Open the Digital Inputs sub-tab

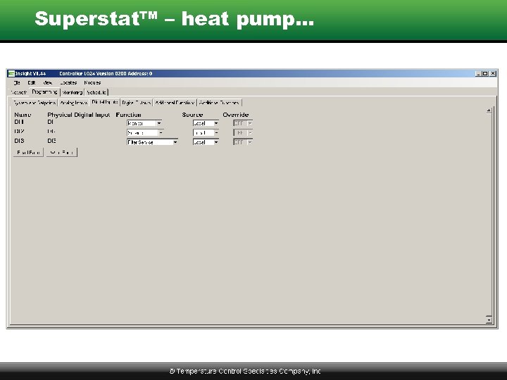104,102
